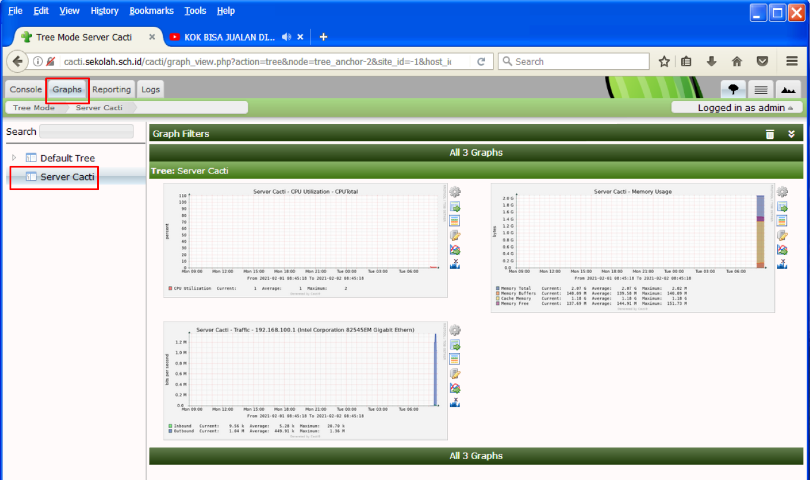Click the trash icon in Graph Filters bar

[770, 134]
